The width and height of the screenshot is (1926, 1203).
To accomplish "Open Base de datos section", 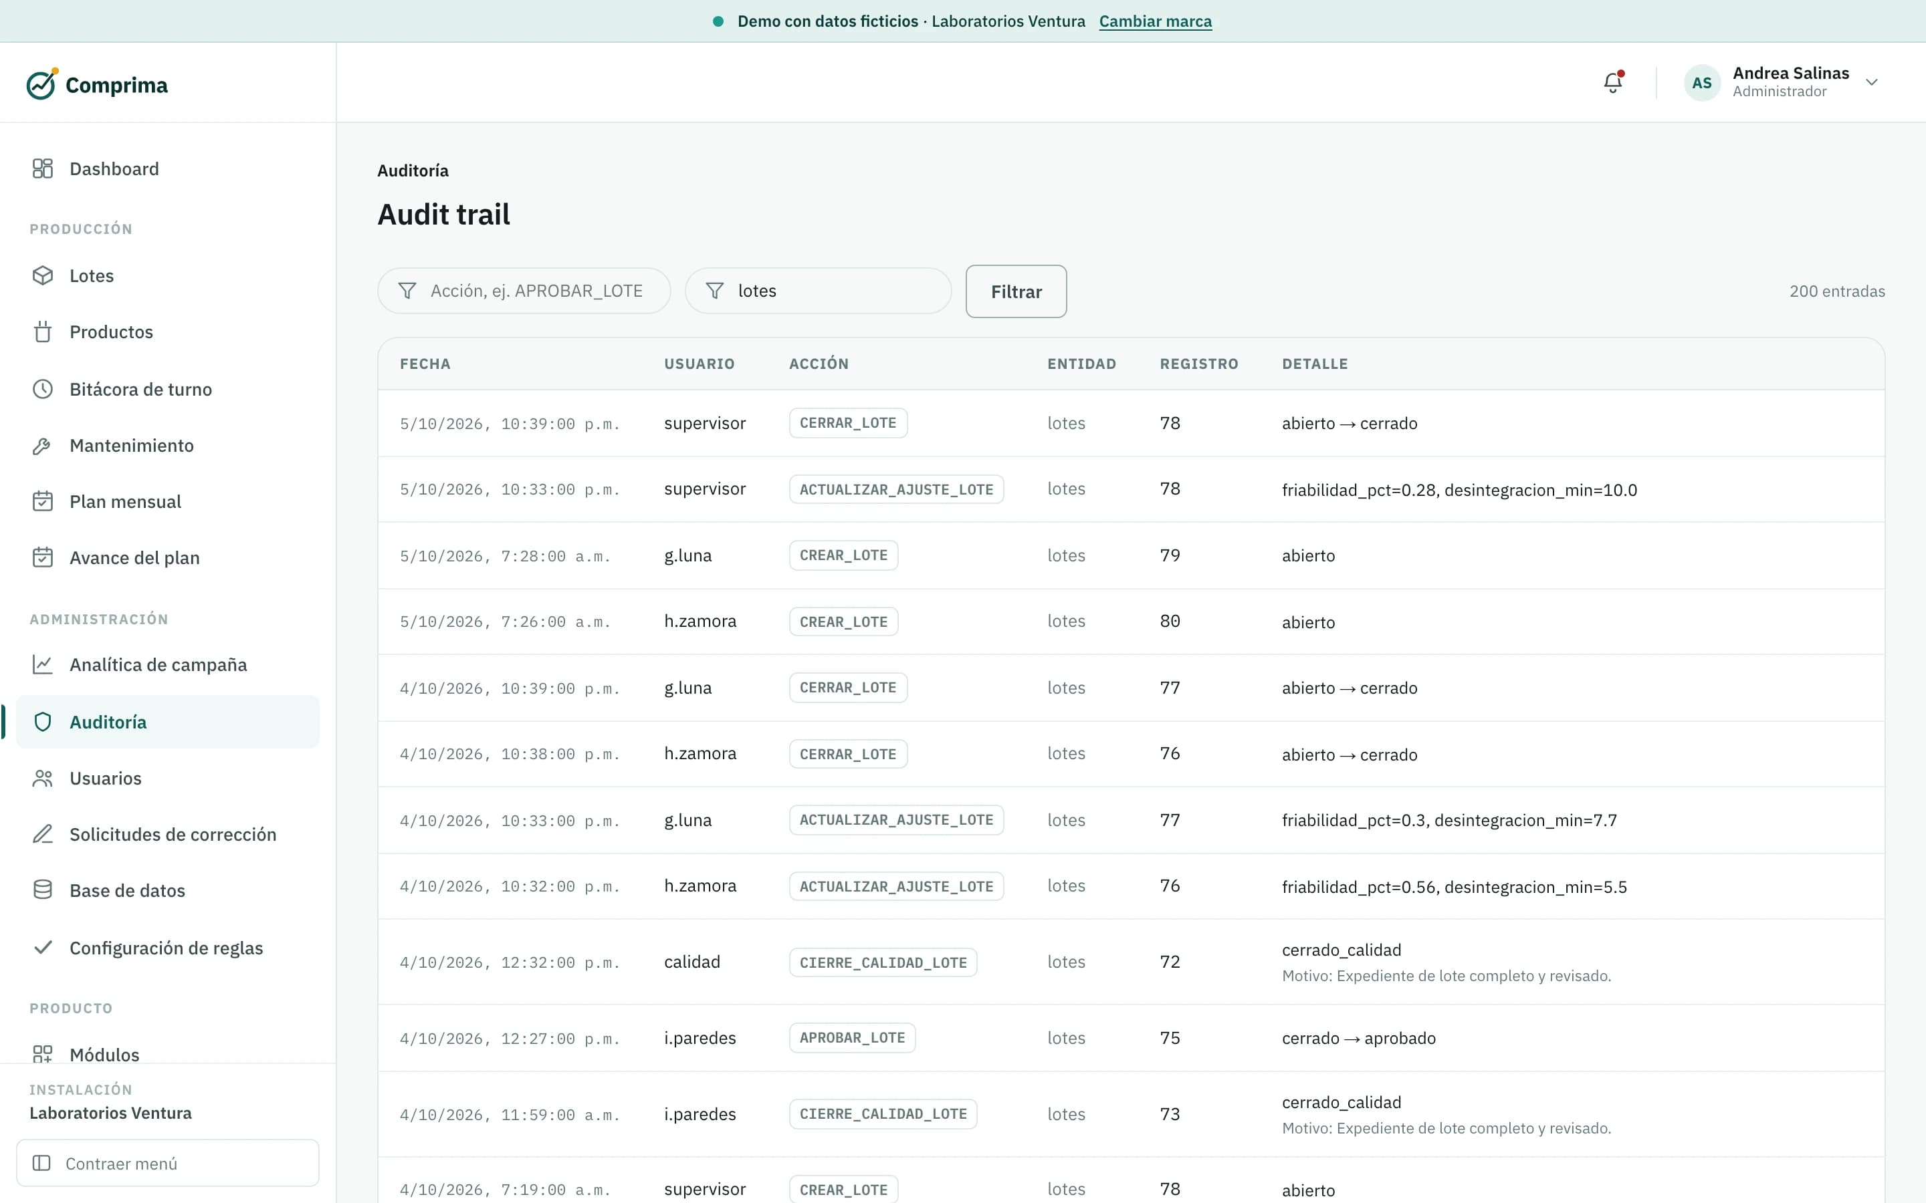I will 168,890.
